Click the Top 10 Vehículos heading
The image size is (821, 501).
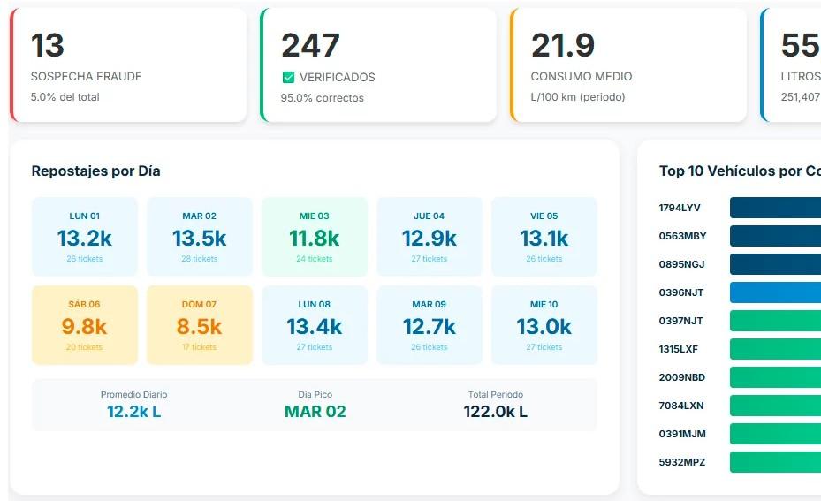coord(740,171)
